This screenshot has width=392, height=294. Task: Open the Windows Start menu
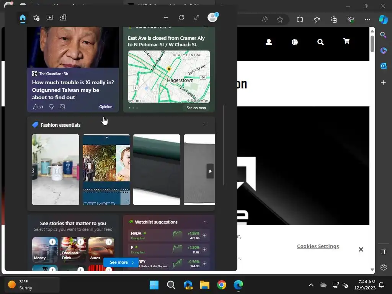point(154,285)
